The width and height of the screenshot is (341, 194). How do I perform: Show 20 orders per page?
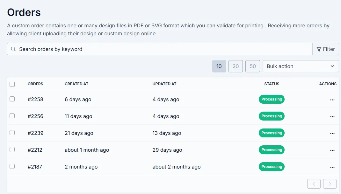[236, 66]
